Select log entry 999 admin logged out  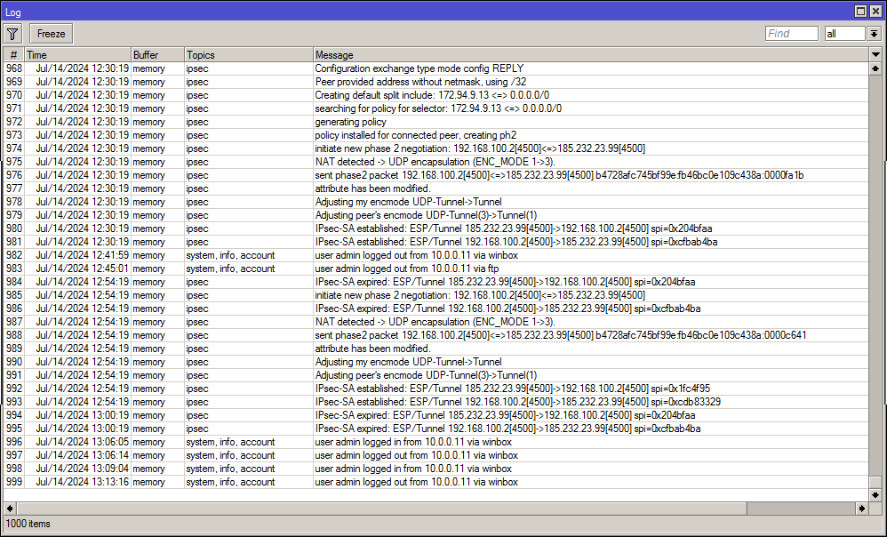coord(416,482)
